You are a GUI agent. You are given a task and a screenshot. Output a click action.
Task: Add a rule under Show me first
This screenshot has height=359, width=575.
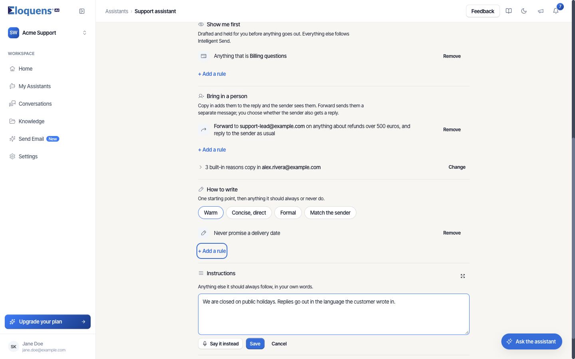point(212,74)
